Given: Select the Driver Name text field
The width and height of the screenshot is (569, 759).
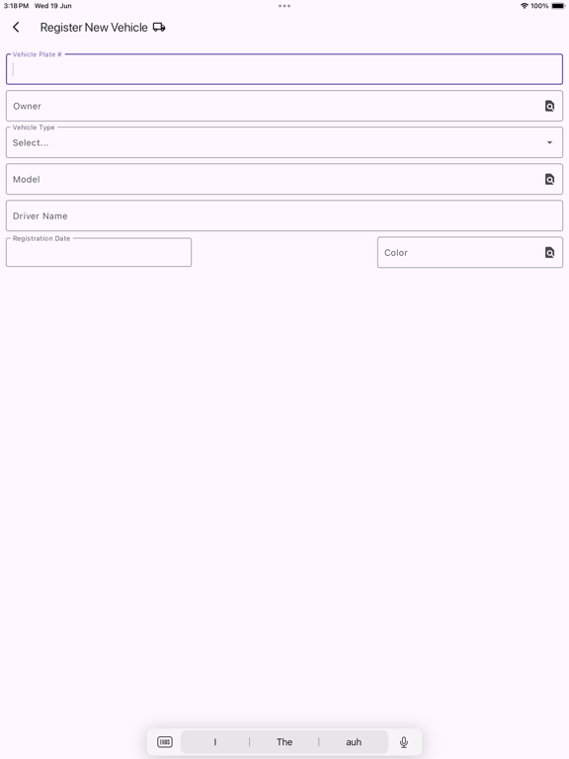Looking at the screenshot, I should (x=284, y=215).
